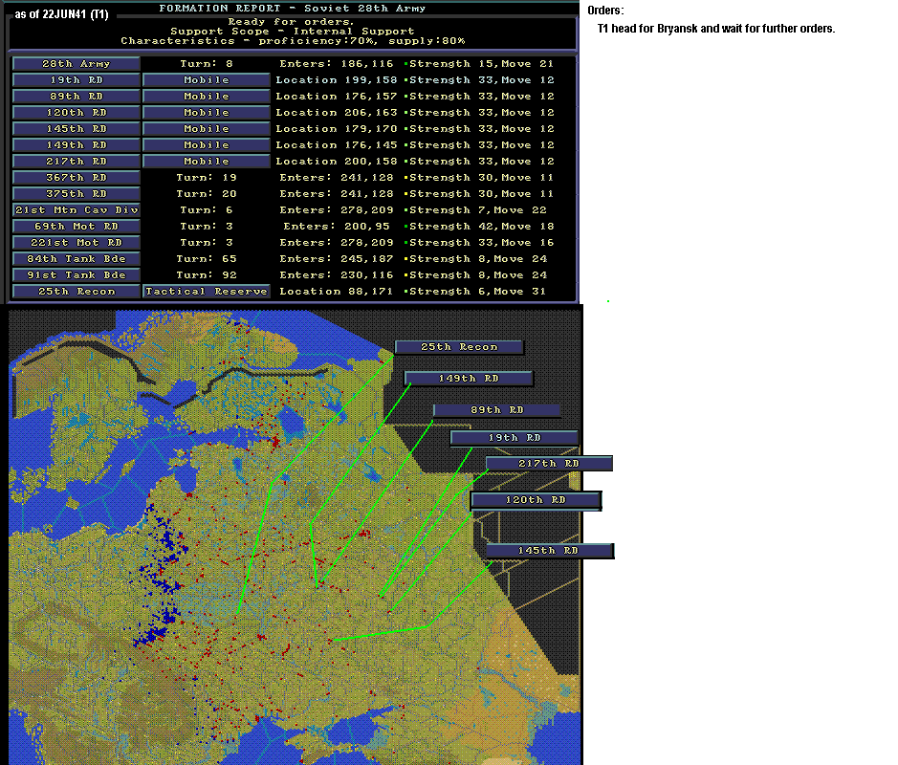Click the 25th Recon map label

point(459,347)
